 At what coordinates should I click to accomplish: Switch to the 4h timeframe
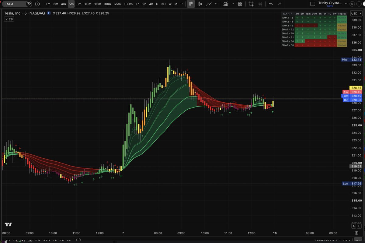(151, 4)
